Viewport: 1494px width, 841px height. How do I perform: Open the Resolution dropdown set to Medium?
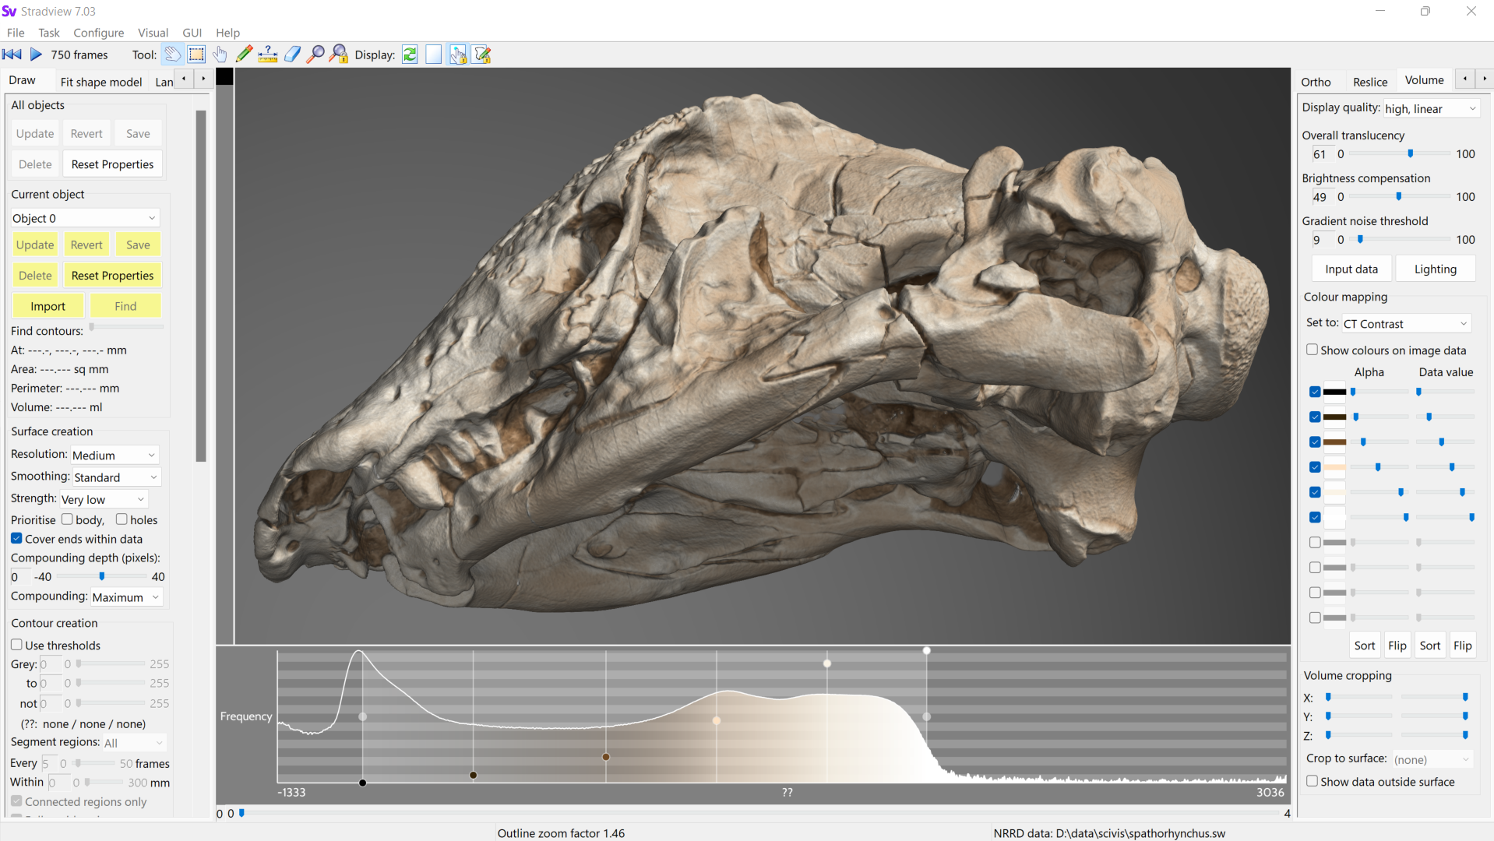(x=115, y=455)
